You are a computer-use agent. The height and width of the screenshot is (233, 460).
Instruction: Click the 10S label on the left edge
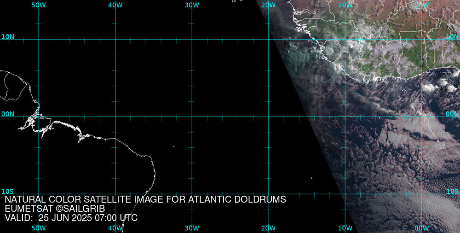click(x=8, y=192)
